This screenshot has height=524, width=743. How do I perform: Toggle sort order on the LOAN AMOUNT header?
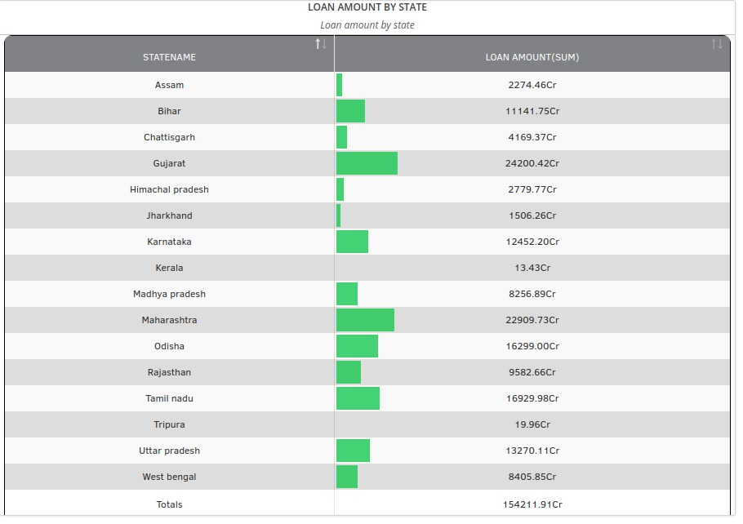532,57
